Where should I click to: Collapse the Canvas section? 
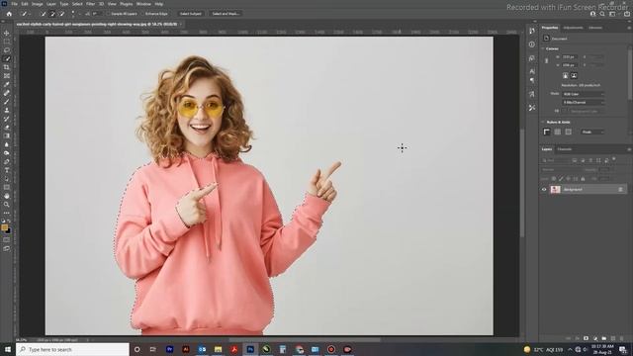(x=543, y=48)
